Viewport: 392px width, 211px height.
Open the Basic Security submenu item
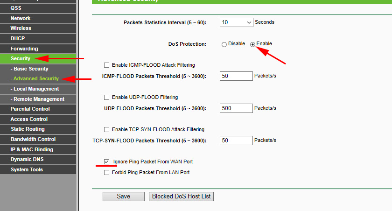[x=31, y=69]
